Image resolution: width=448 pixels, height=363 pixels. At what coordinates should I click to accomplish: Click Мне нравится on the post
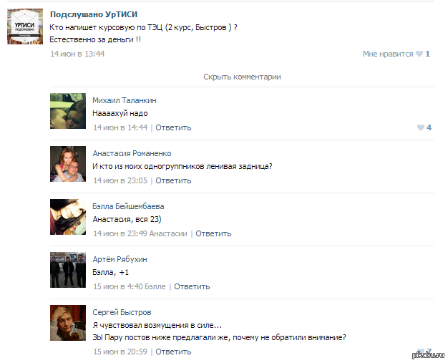tap(388, 54)
